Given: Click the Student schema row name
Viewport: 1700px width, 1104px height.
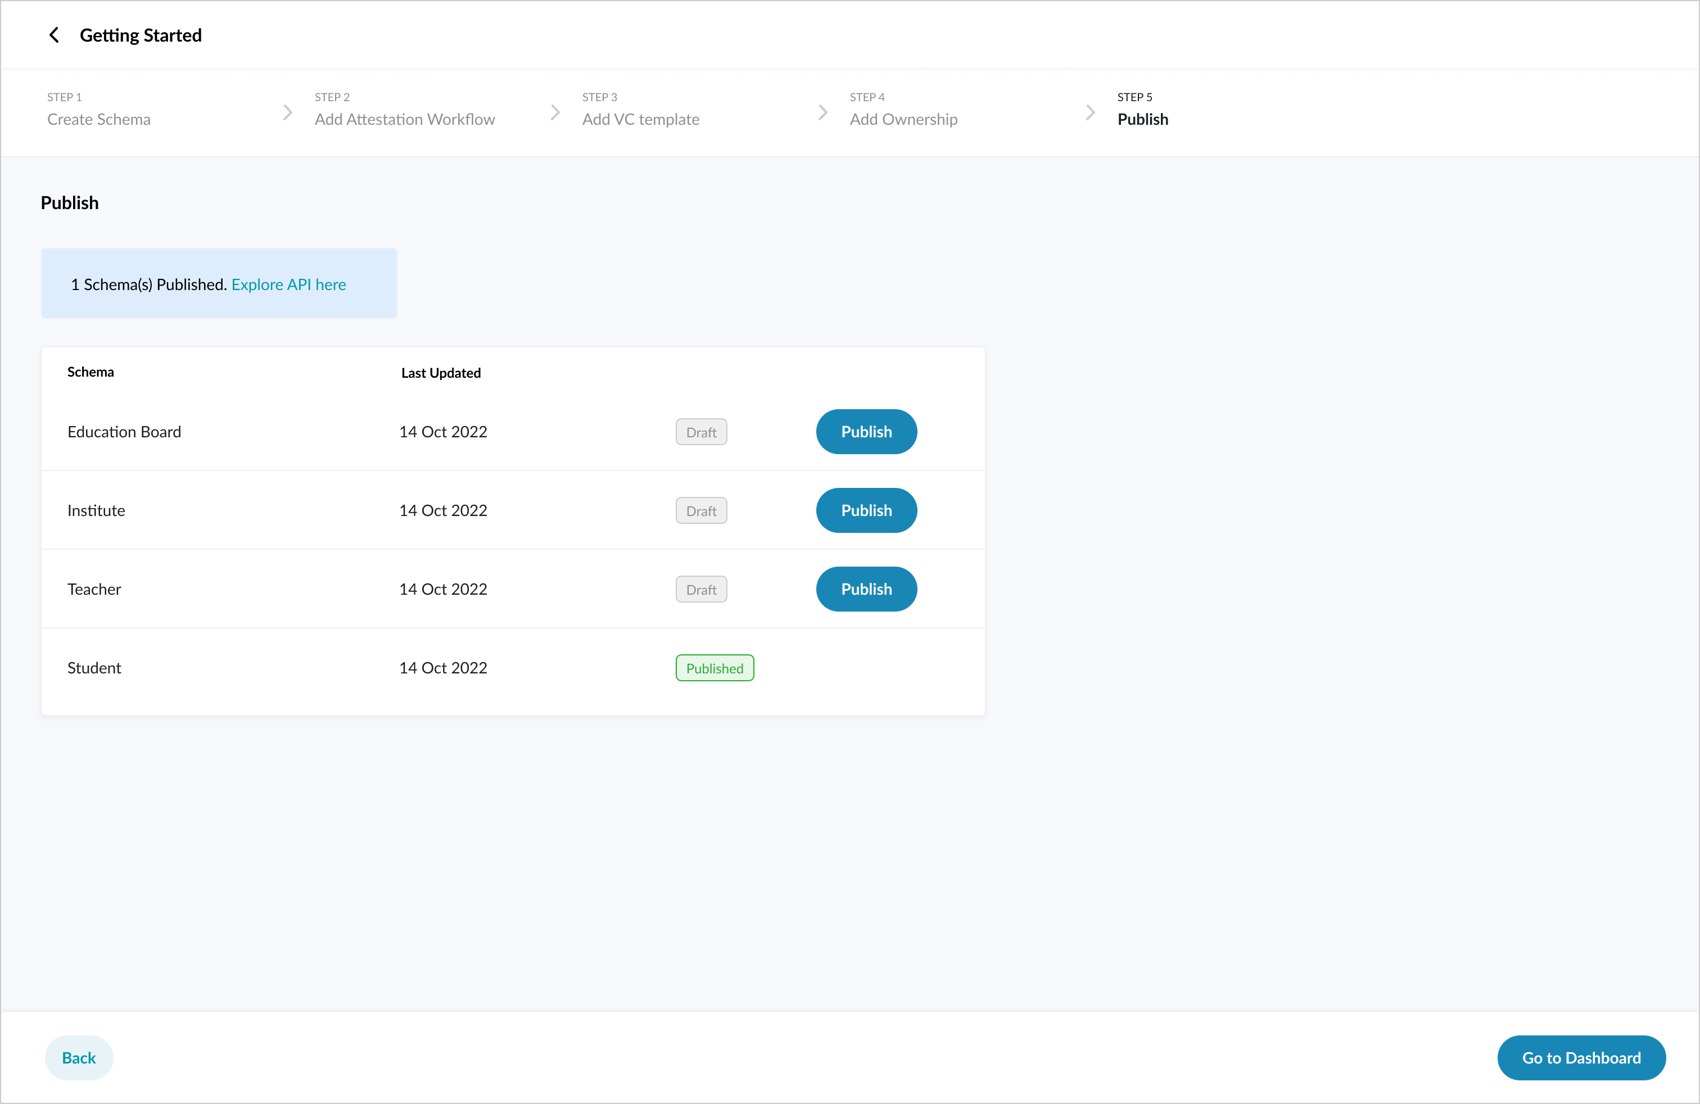Looking at the screenshot, I should (x=94, y=668).
